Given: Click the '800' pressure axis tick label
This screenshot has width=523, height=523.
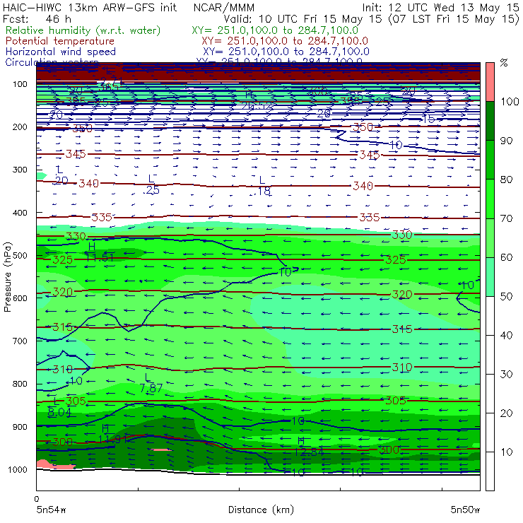Looking at the screenshot, I should point(20,384).
